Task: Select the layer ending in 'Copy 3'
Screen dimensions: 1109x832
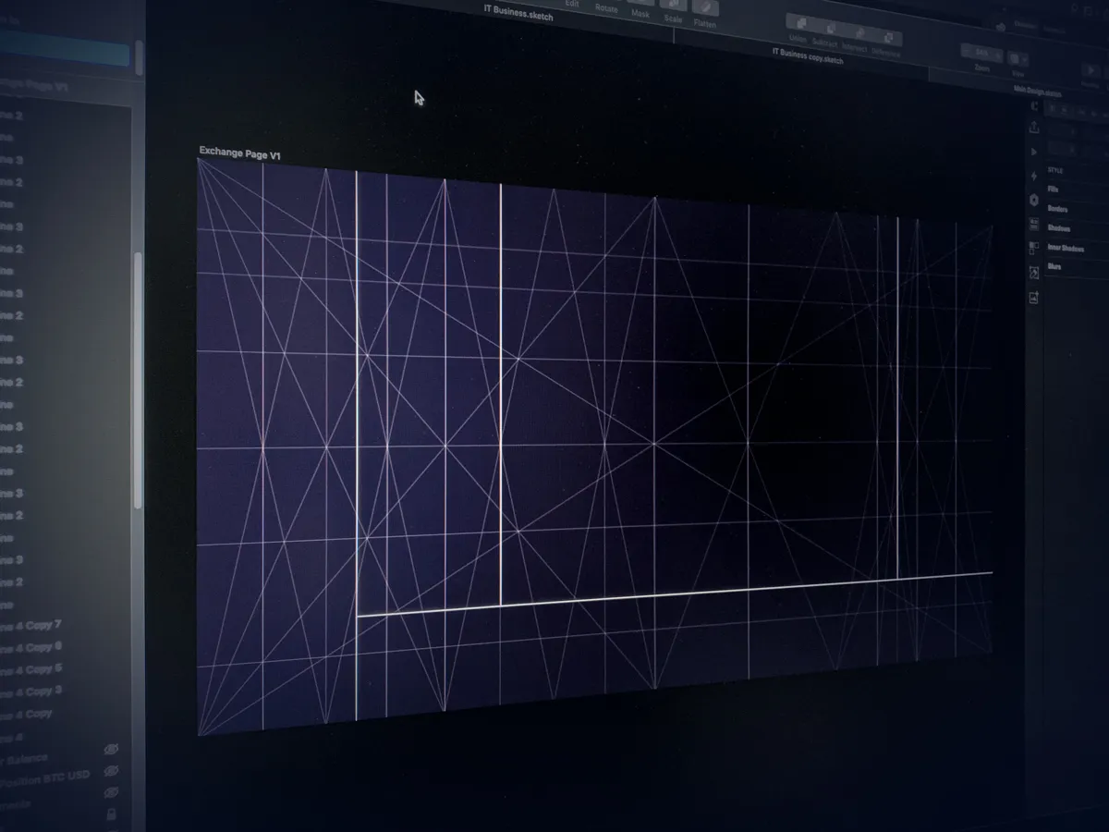Action: click(31, 691)
